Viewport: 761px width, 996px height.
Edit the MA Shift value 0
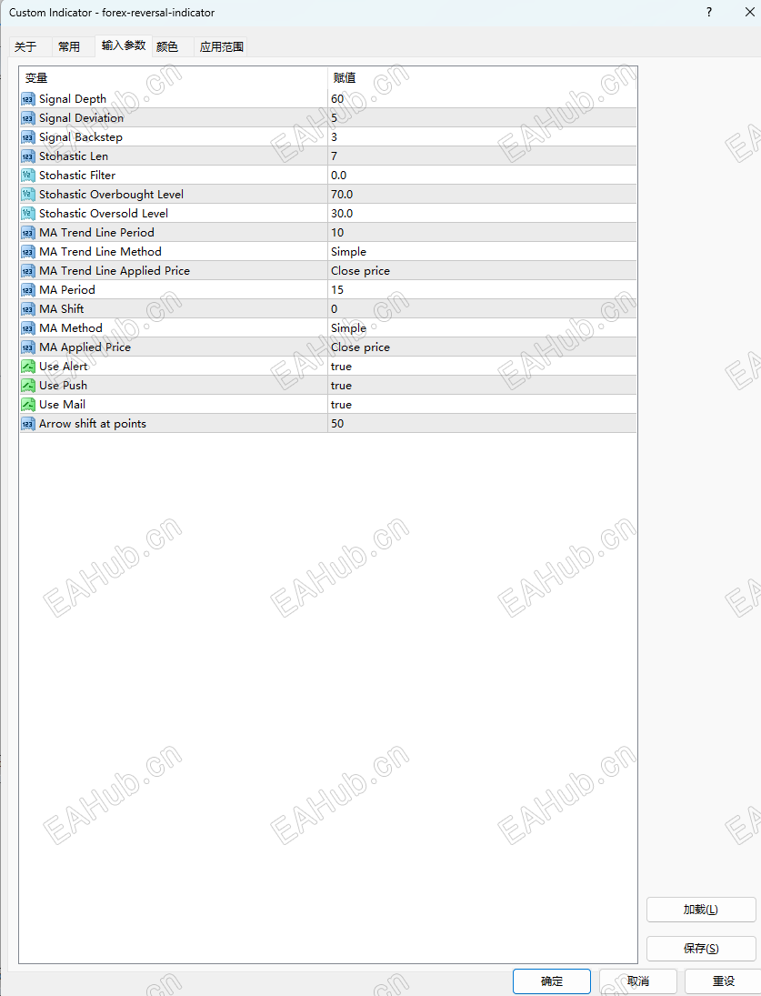tap(483, 308)
